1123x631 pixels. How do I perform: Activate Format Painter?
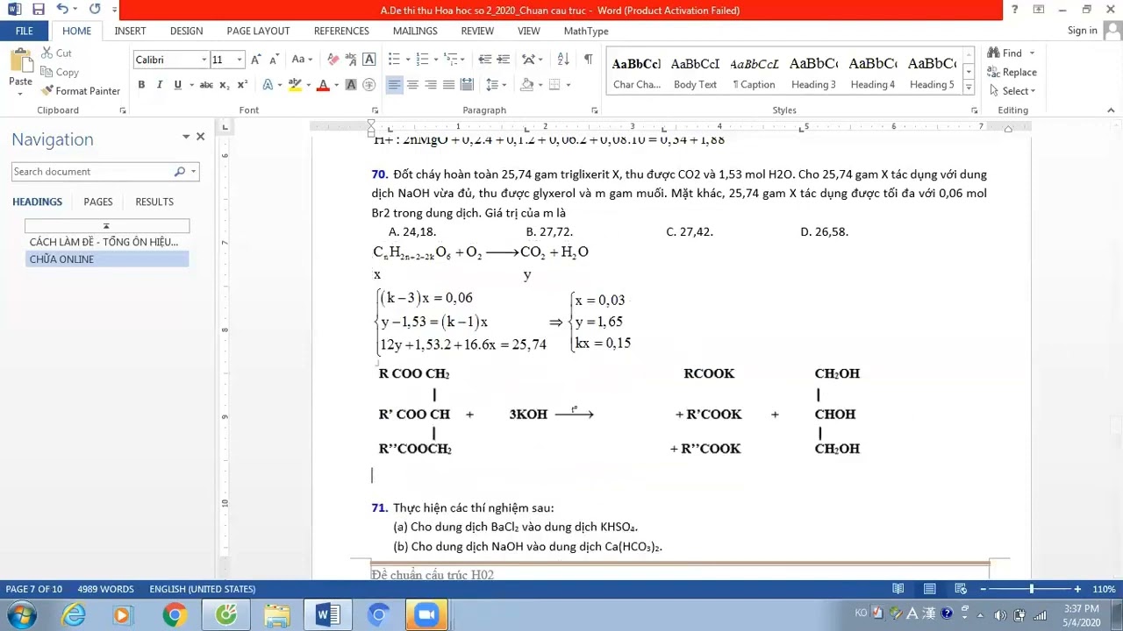point(80,91)
